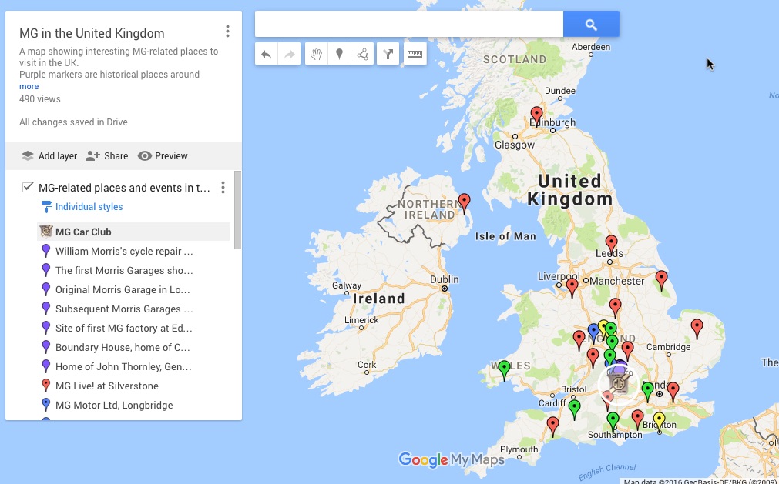Click the Preview eye icon
Image resolution: width=779 pixels, height=484 pixels.
(145, 155)
